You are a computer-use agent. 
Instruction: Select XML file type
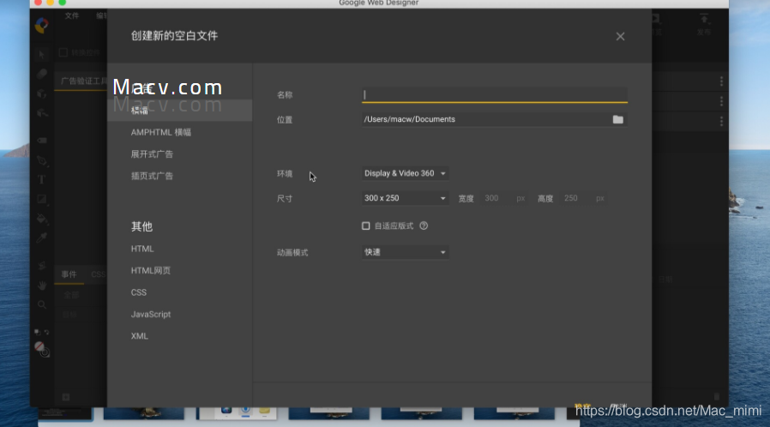coord(140,336)
